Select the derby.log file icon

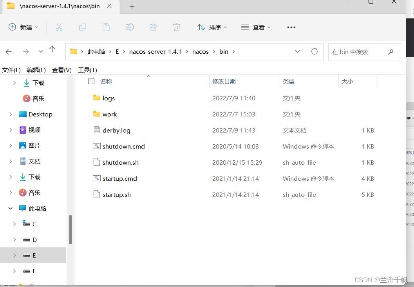pos(97,130)
